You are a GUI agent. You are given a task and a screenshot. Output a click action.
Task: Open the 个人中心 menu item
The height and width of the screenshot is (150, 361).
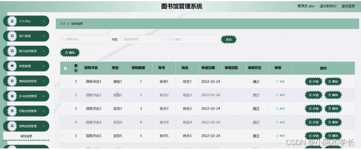26,21
